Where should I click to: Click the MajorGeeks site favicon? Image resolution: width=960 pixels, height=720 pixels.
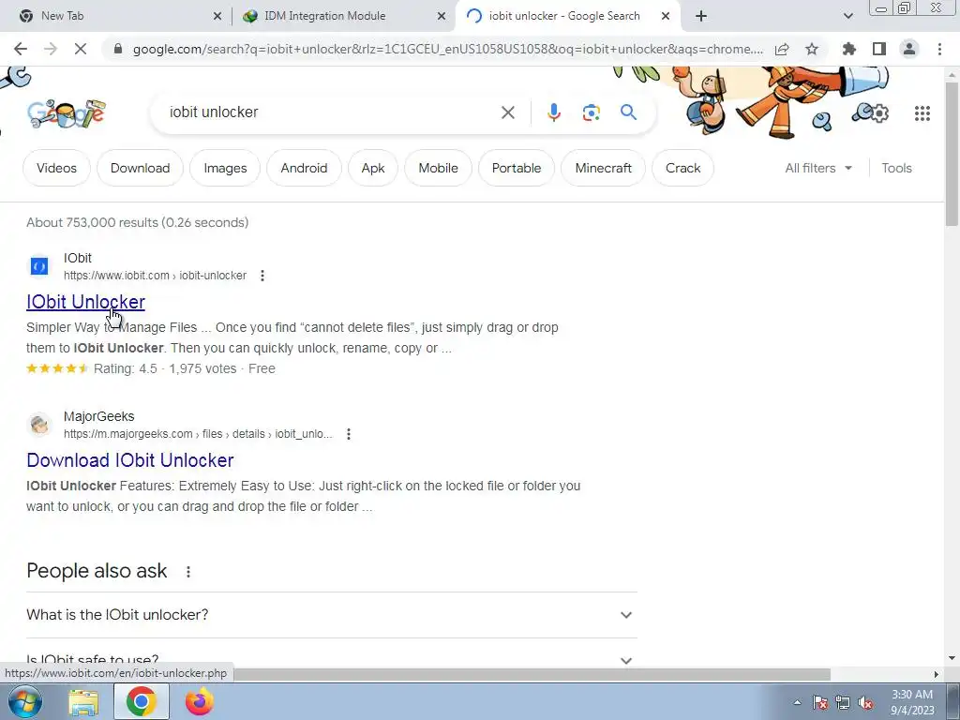39,425
